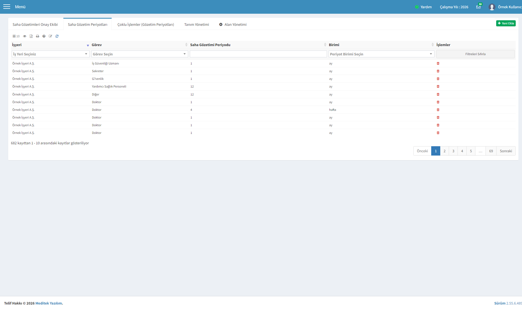Click the Filtreleri Sıfırla button

tap(475, 54)
